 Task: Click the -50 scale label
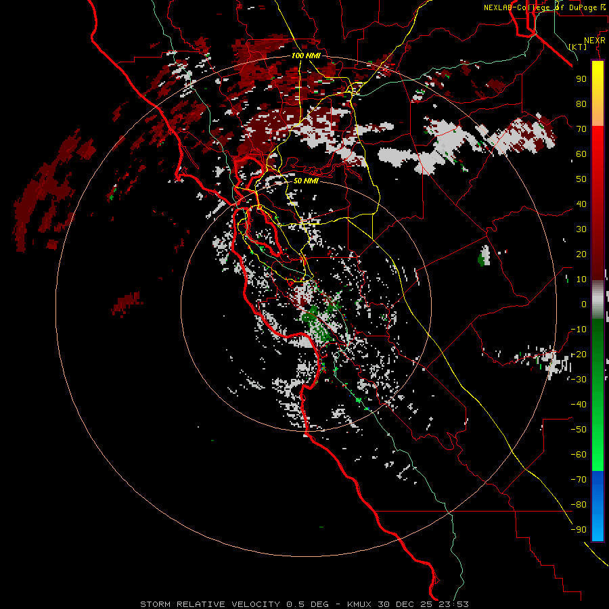click(579, 430)
